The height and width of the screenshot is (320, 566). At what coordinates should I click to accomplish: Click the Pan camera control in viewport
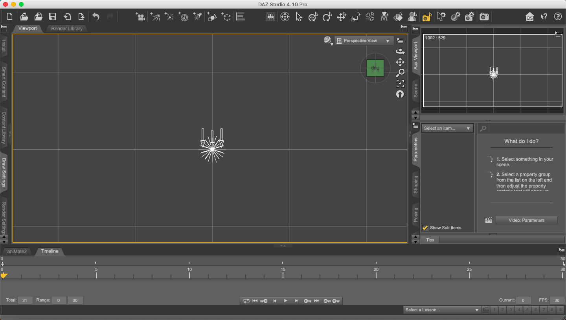(400, 62)
